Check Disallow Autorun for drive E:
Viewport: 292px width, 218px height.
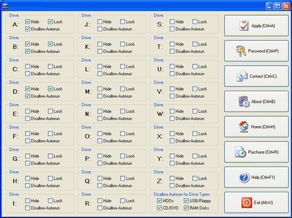click(x=27, y=119)
